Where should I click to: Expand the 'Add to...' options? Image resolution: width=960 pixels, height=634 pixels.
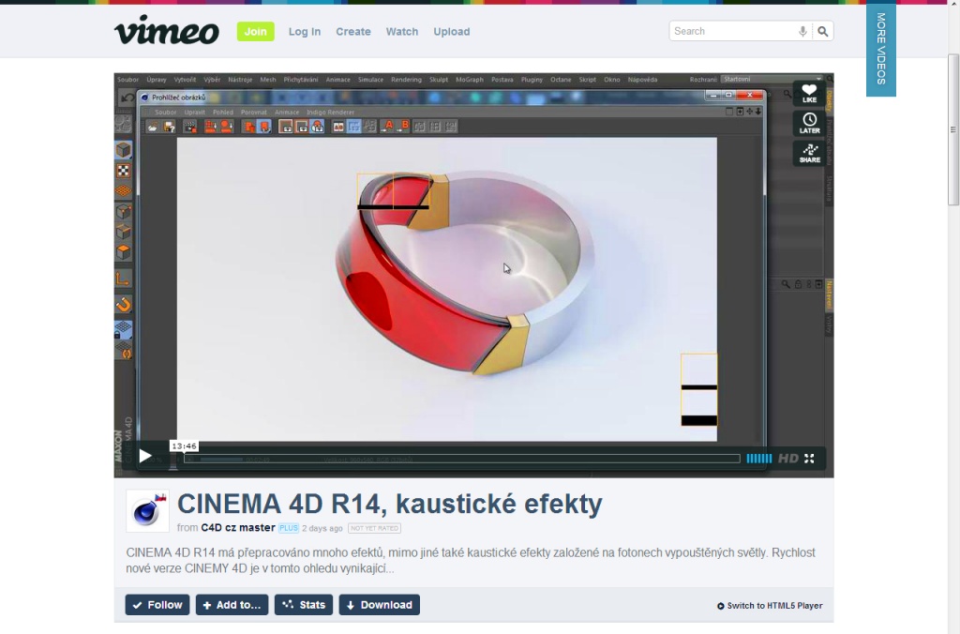[232, 605]
